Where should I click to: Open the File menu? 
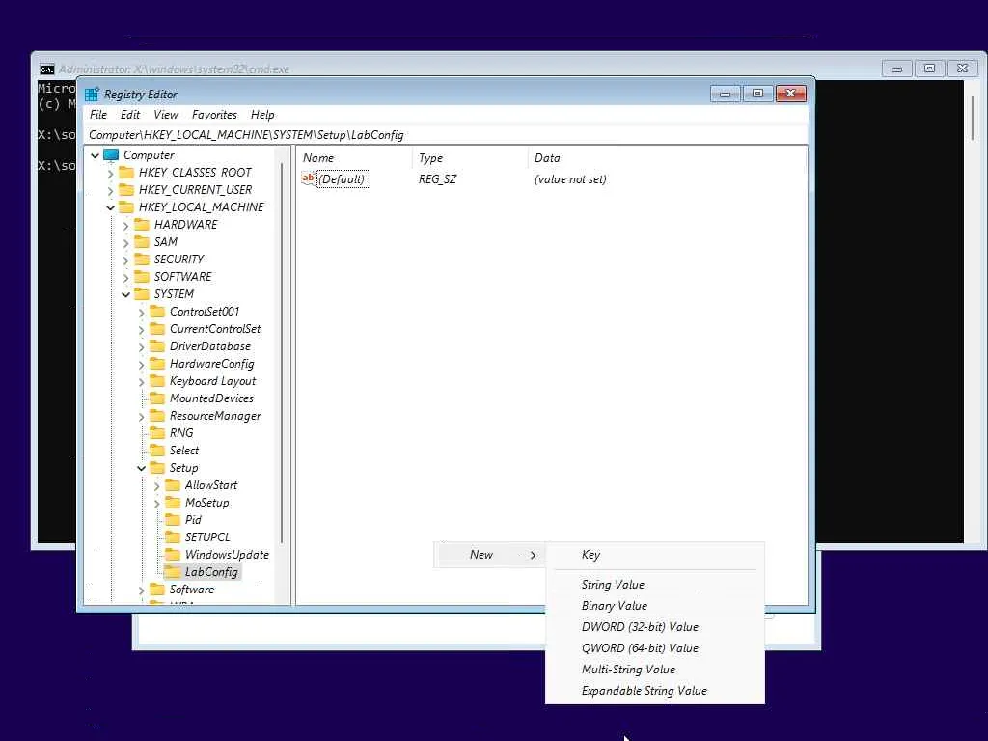[x=98, y=115]
